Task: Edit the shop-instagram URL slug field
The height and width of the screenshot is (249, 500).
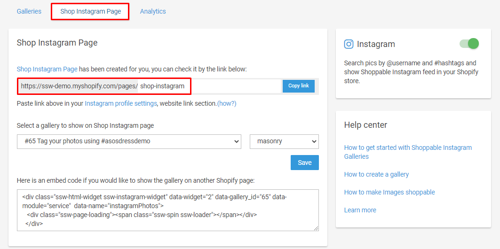Action: (209, 86)
